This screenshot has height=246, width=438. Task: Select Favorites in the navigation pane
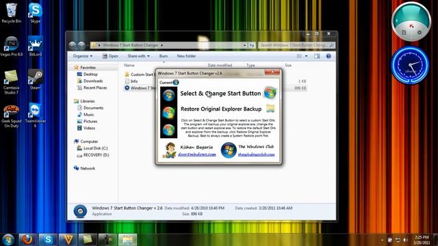(x=88, y=68)
